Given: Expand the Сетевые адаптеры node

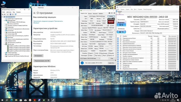Looking at the screenshot, I should (4, 53).
